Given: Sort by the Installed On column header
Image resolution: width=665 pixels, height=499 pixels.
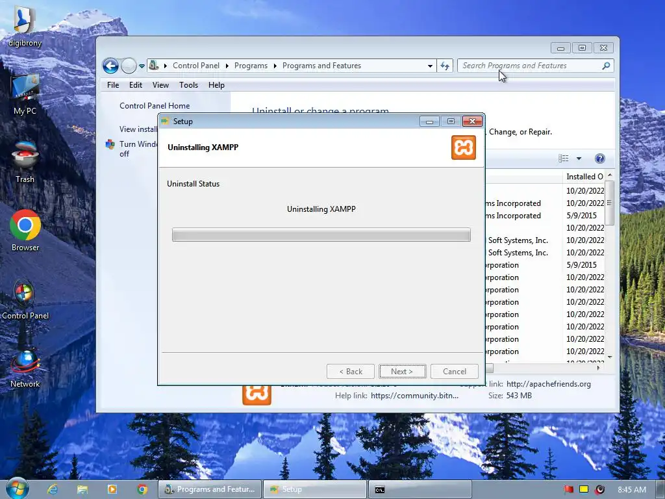Looking at the screenshot, I should tap(584, 177).
